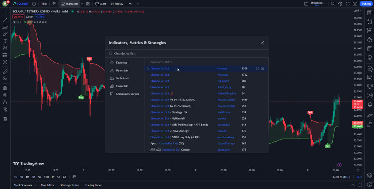Open the 15m interval selector
Image resolution: width=374 pixels, height=189 pixels.
(x=44, y=4)
